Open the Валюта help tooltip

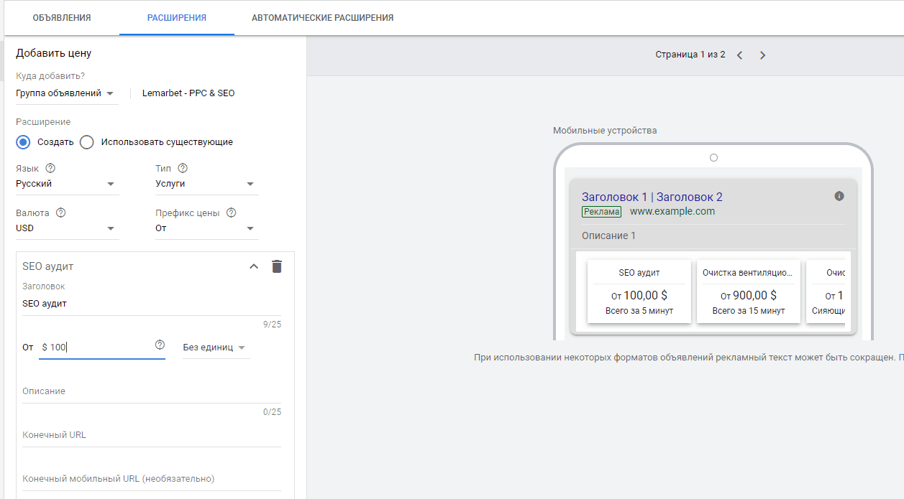pos(60,212)
